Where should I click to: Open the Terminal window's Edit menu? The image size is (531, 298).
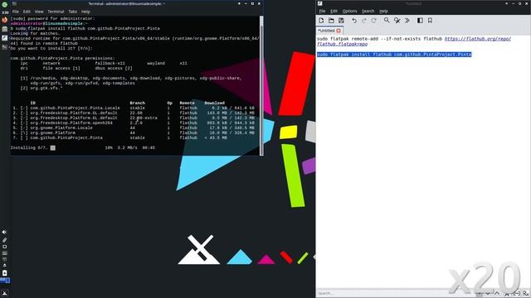[x=27, y=12]
